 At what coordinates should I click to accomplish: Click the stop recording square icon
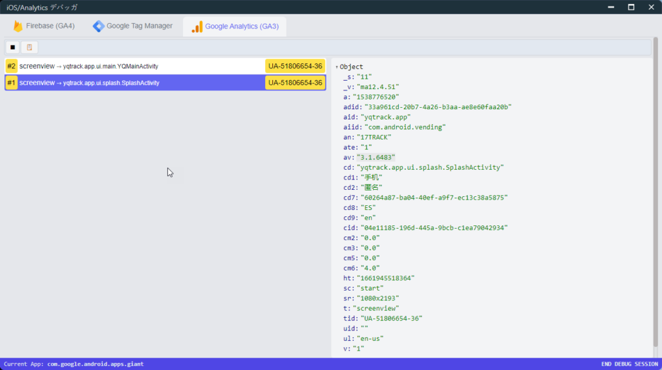tap(13, 47)
